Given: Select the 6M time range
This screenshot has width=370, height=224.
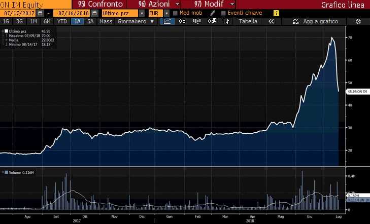Looking at the screenshot, I should coord(47,21).
